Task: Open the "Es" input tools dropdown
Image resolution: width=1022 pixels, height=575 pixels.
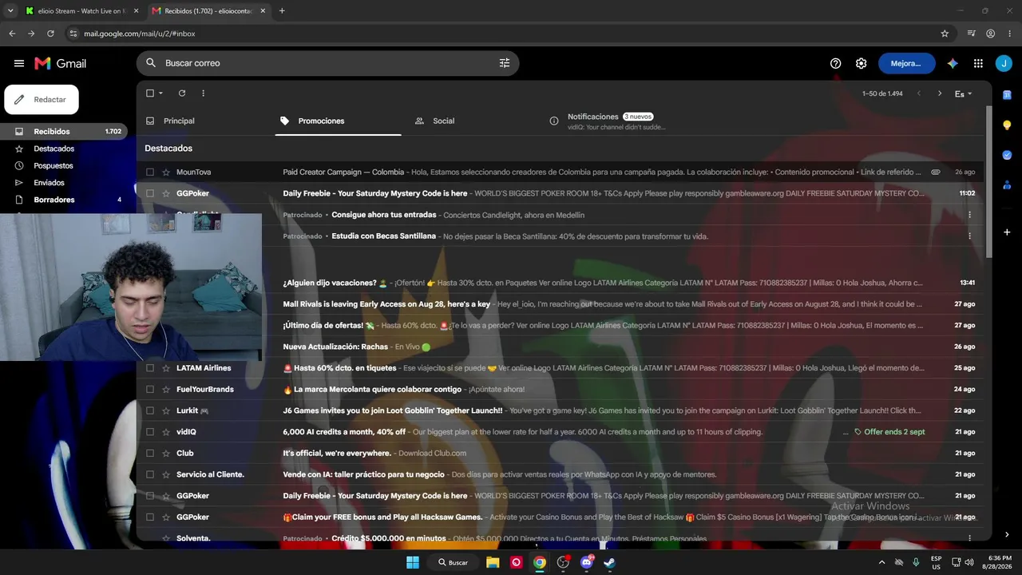Action: tap(964, 93)
